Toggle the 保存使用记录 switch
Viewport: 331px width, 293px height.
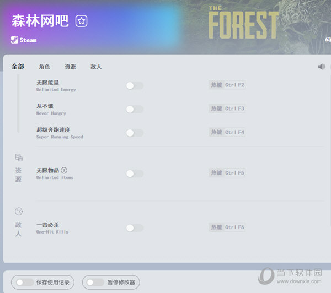pos(25,283)
